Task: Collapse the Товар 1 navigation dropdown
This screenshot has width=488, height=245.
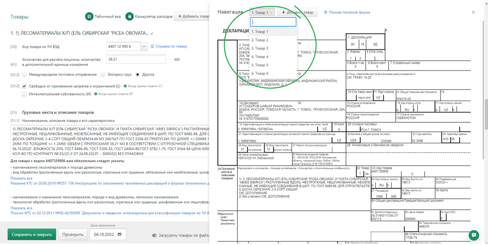Action: coord(262,12)
